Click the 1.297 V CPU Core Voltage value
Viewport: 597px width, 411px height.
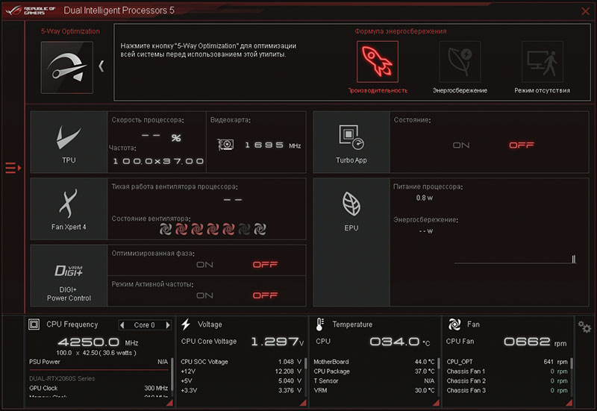(277, 342)
